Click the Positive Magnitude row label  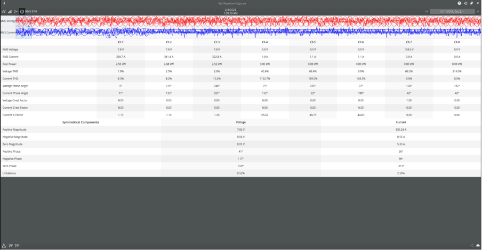(x=15, y=130)
